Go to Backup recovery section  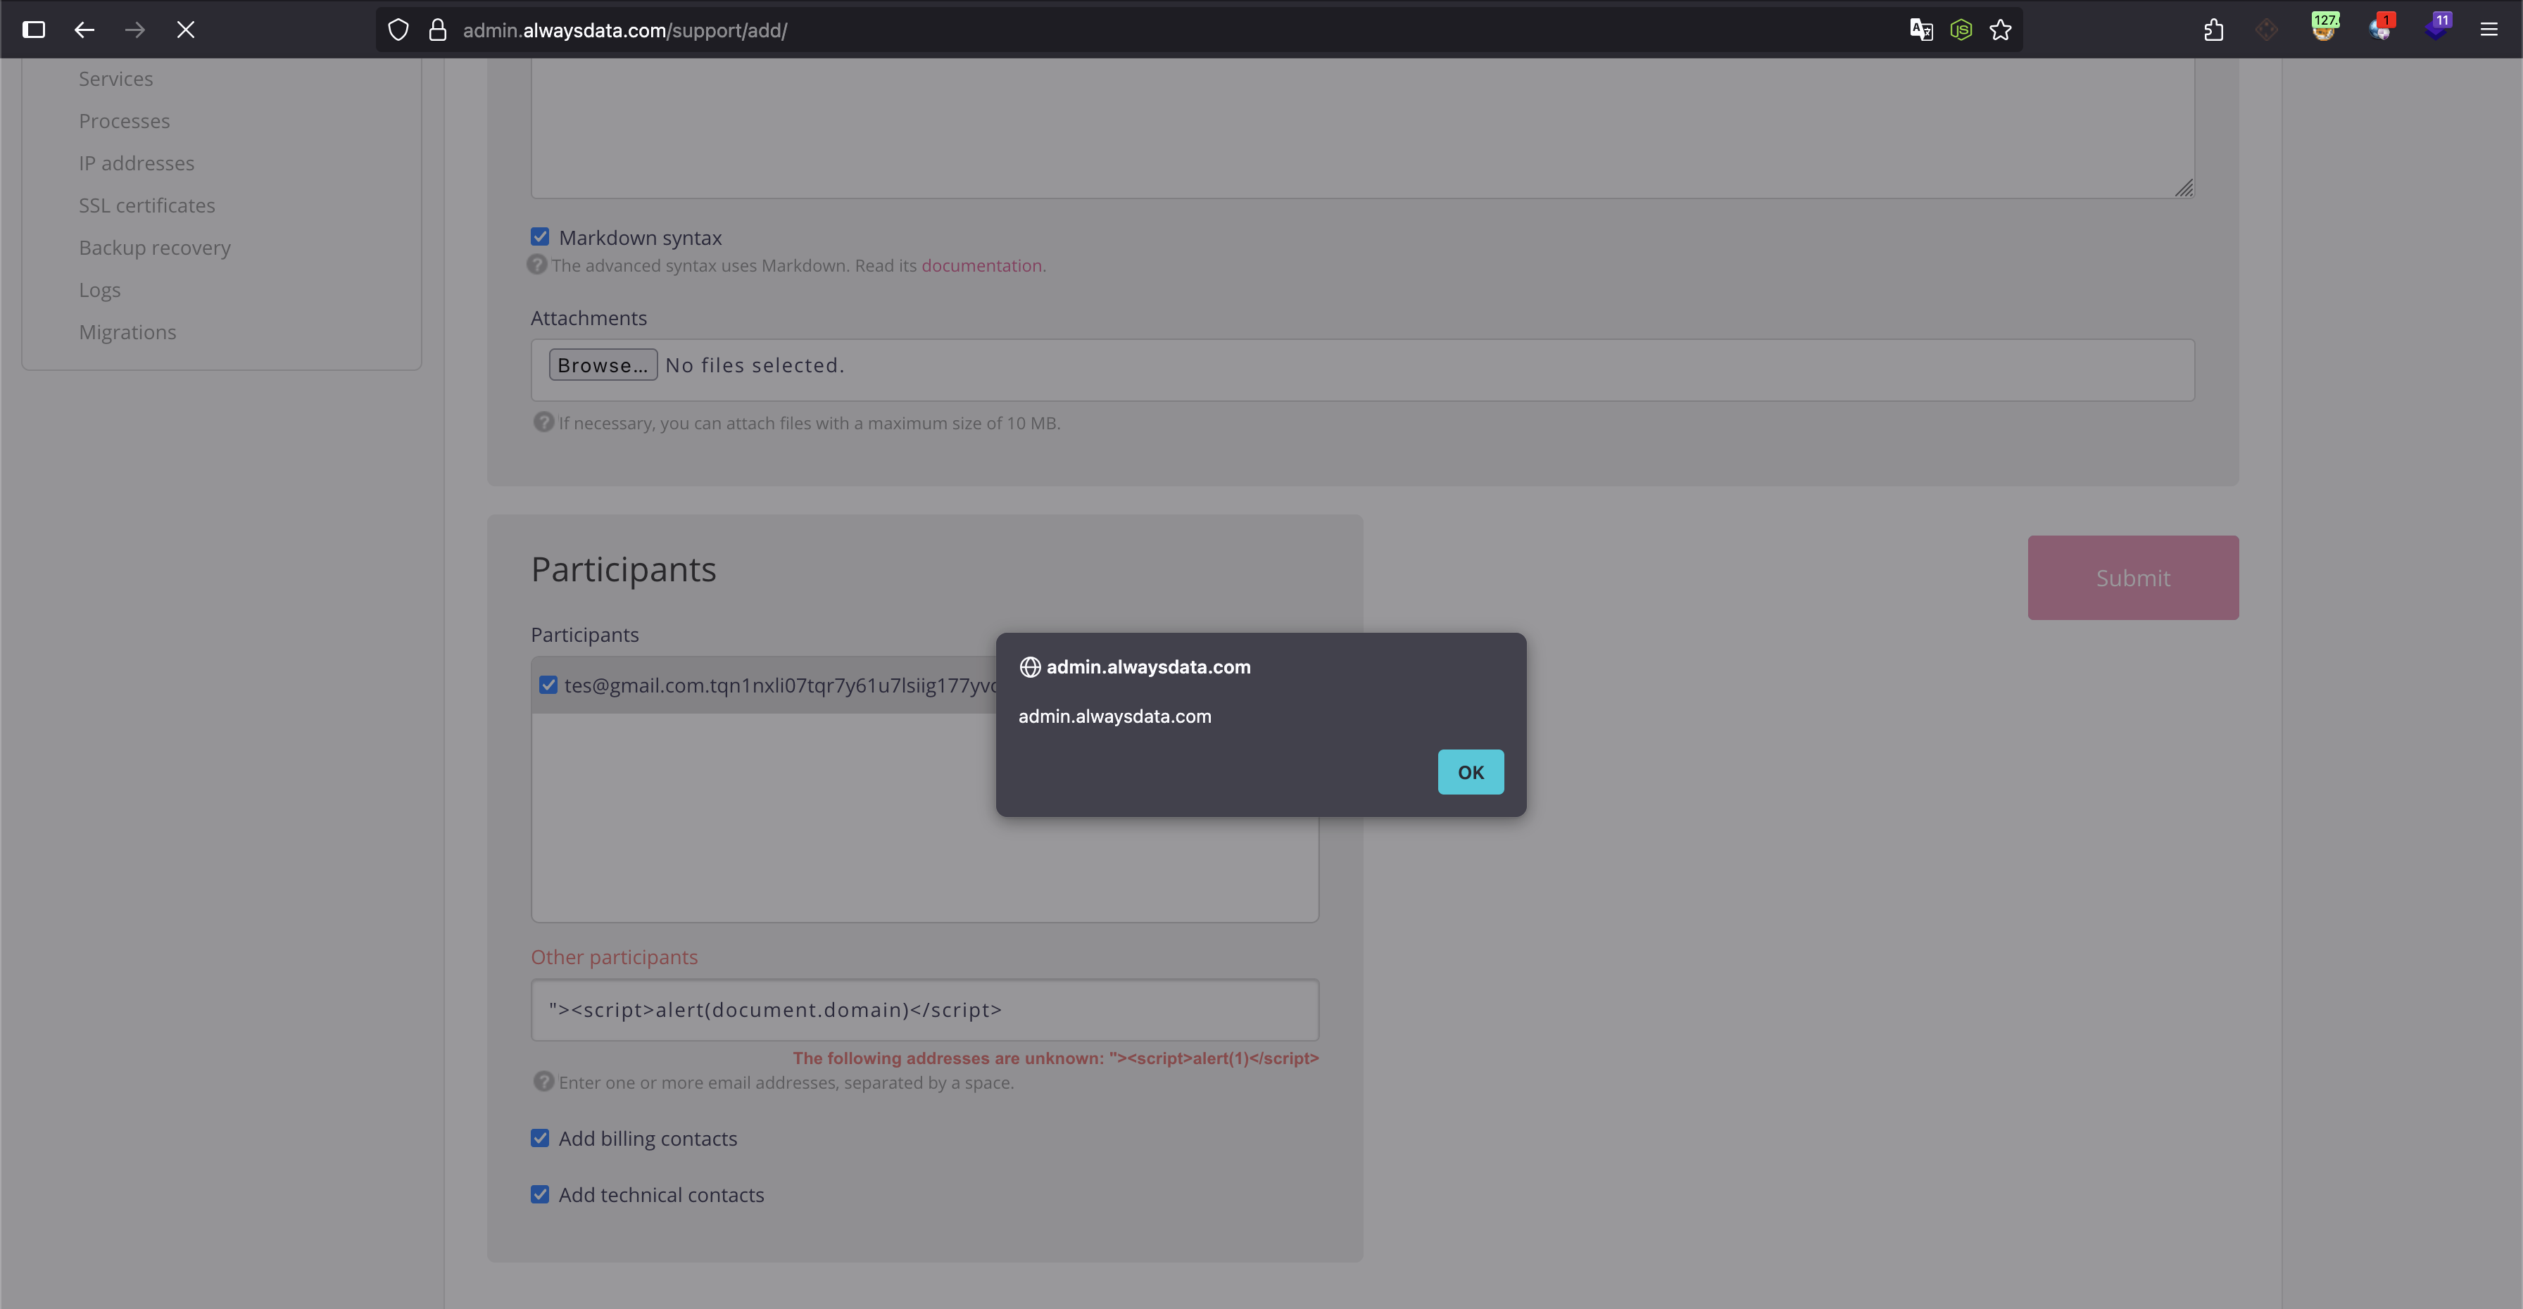point(155,248)
